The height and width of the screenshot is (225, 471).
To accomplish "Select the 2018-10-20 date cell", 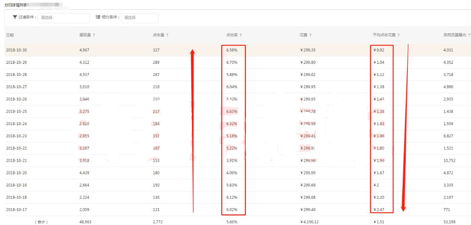I will coord(17,173).
